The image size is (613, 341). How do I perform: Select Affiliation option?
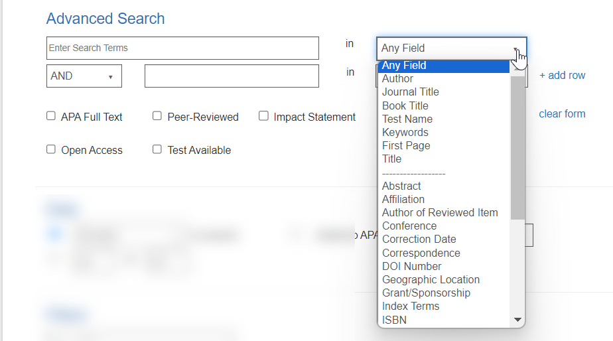point(444,199)
